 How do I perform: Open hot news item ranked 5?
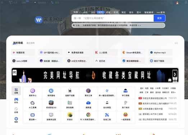(x=157, y=120)
